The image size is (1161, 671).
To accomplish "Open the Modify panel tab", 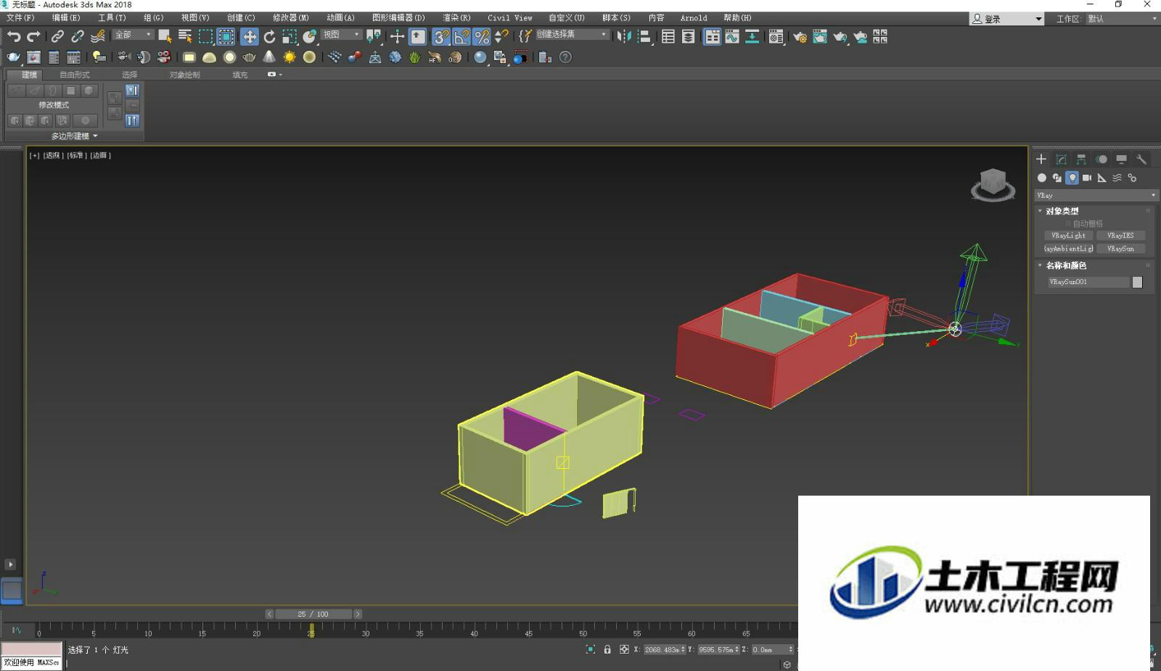I will coord(1061,159).
